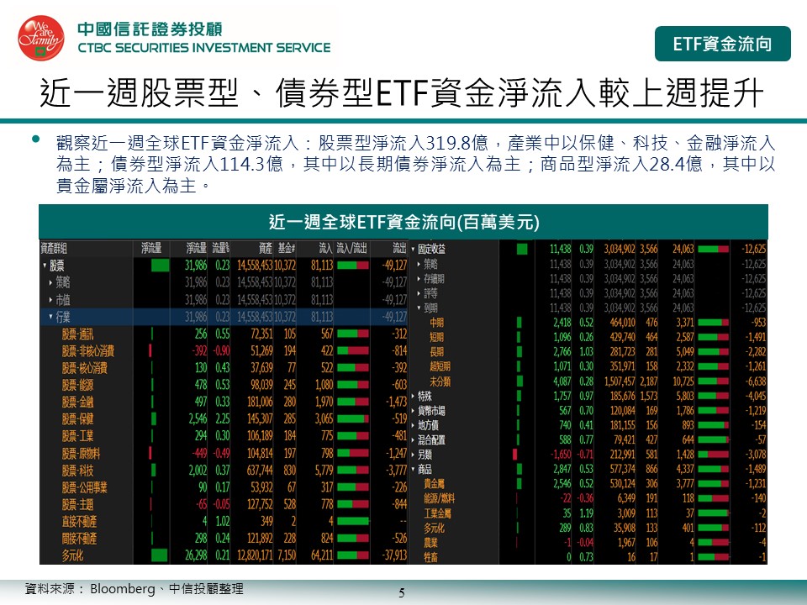Image resolution: width=807 pixels, height=605 pixels.
Task: Click the 資產群組 column header
Action: [x=55, y=249]
